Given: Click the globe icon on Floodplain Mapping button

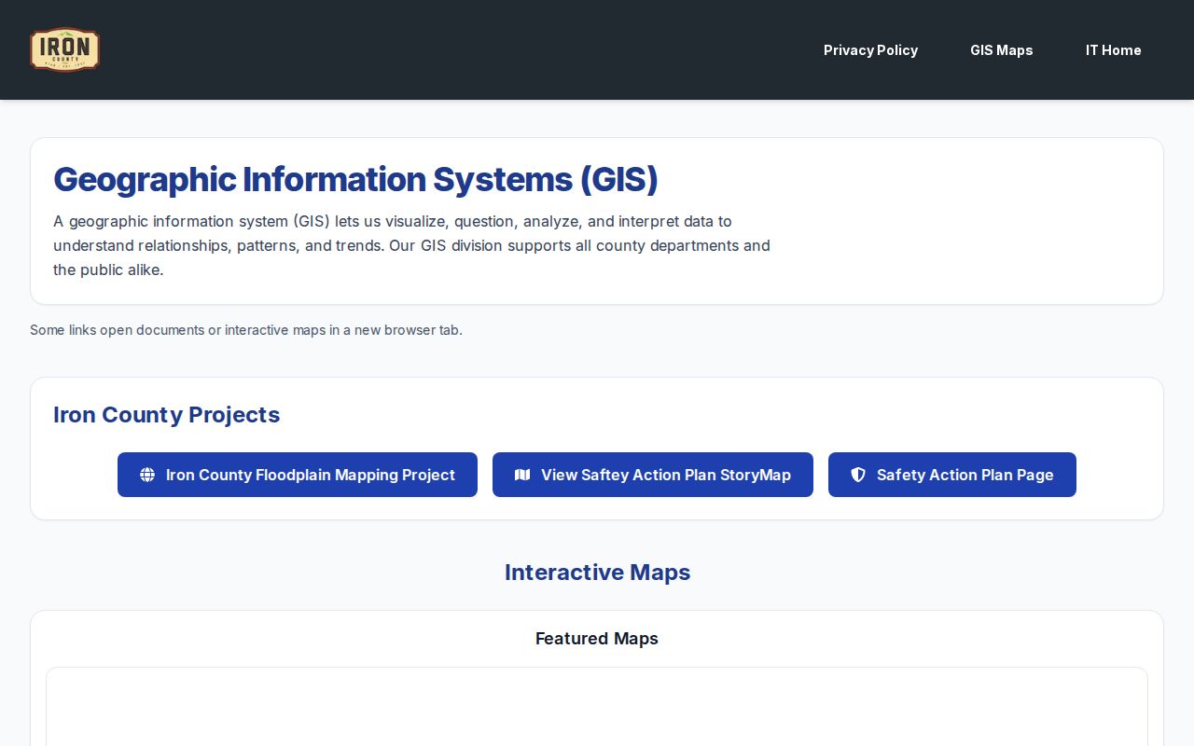Looking at the screenshot, I should (147, 475).
